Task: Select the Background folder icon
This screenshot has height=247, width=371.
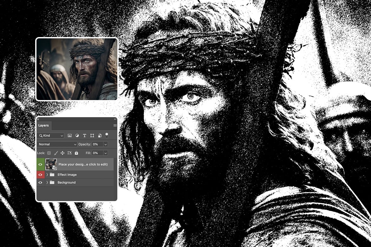Action: point(52,182)
